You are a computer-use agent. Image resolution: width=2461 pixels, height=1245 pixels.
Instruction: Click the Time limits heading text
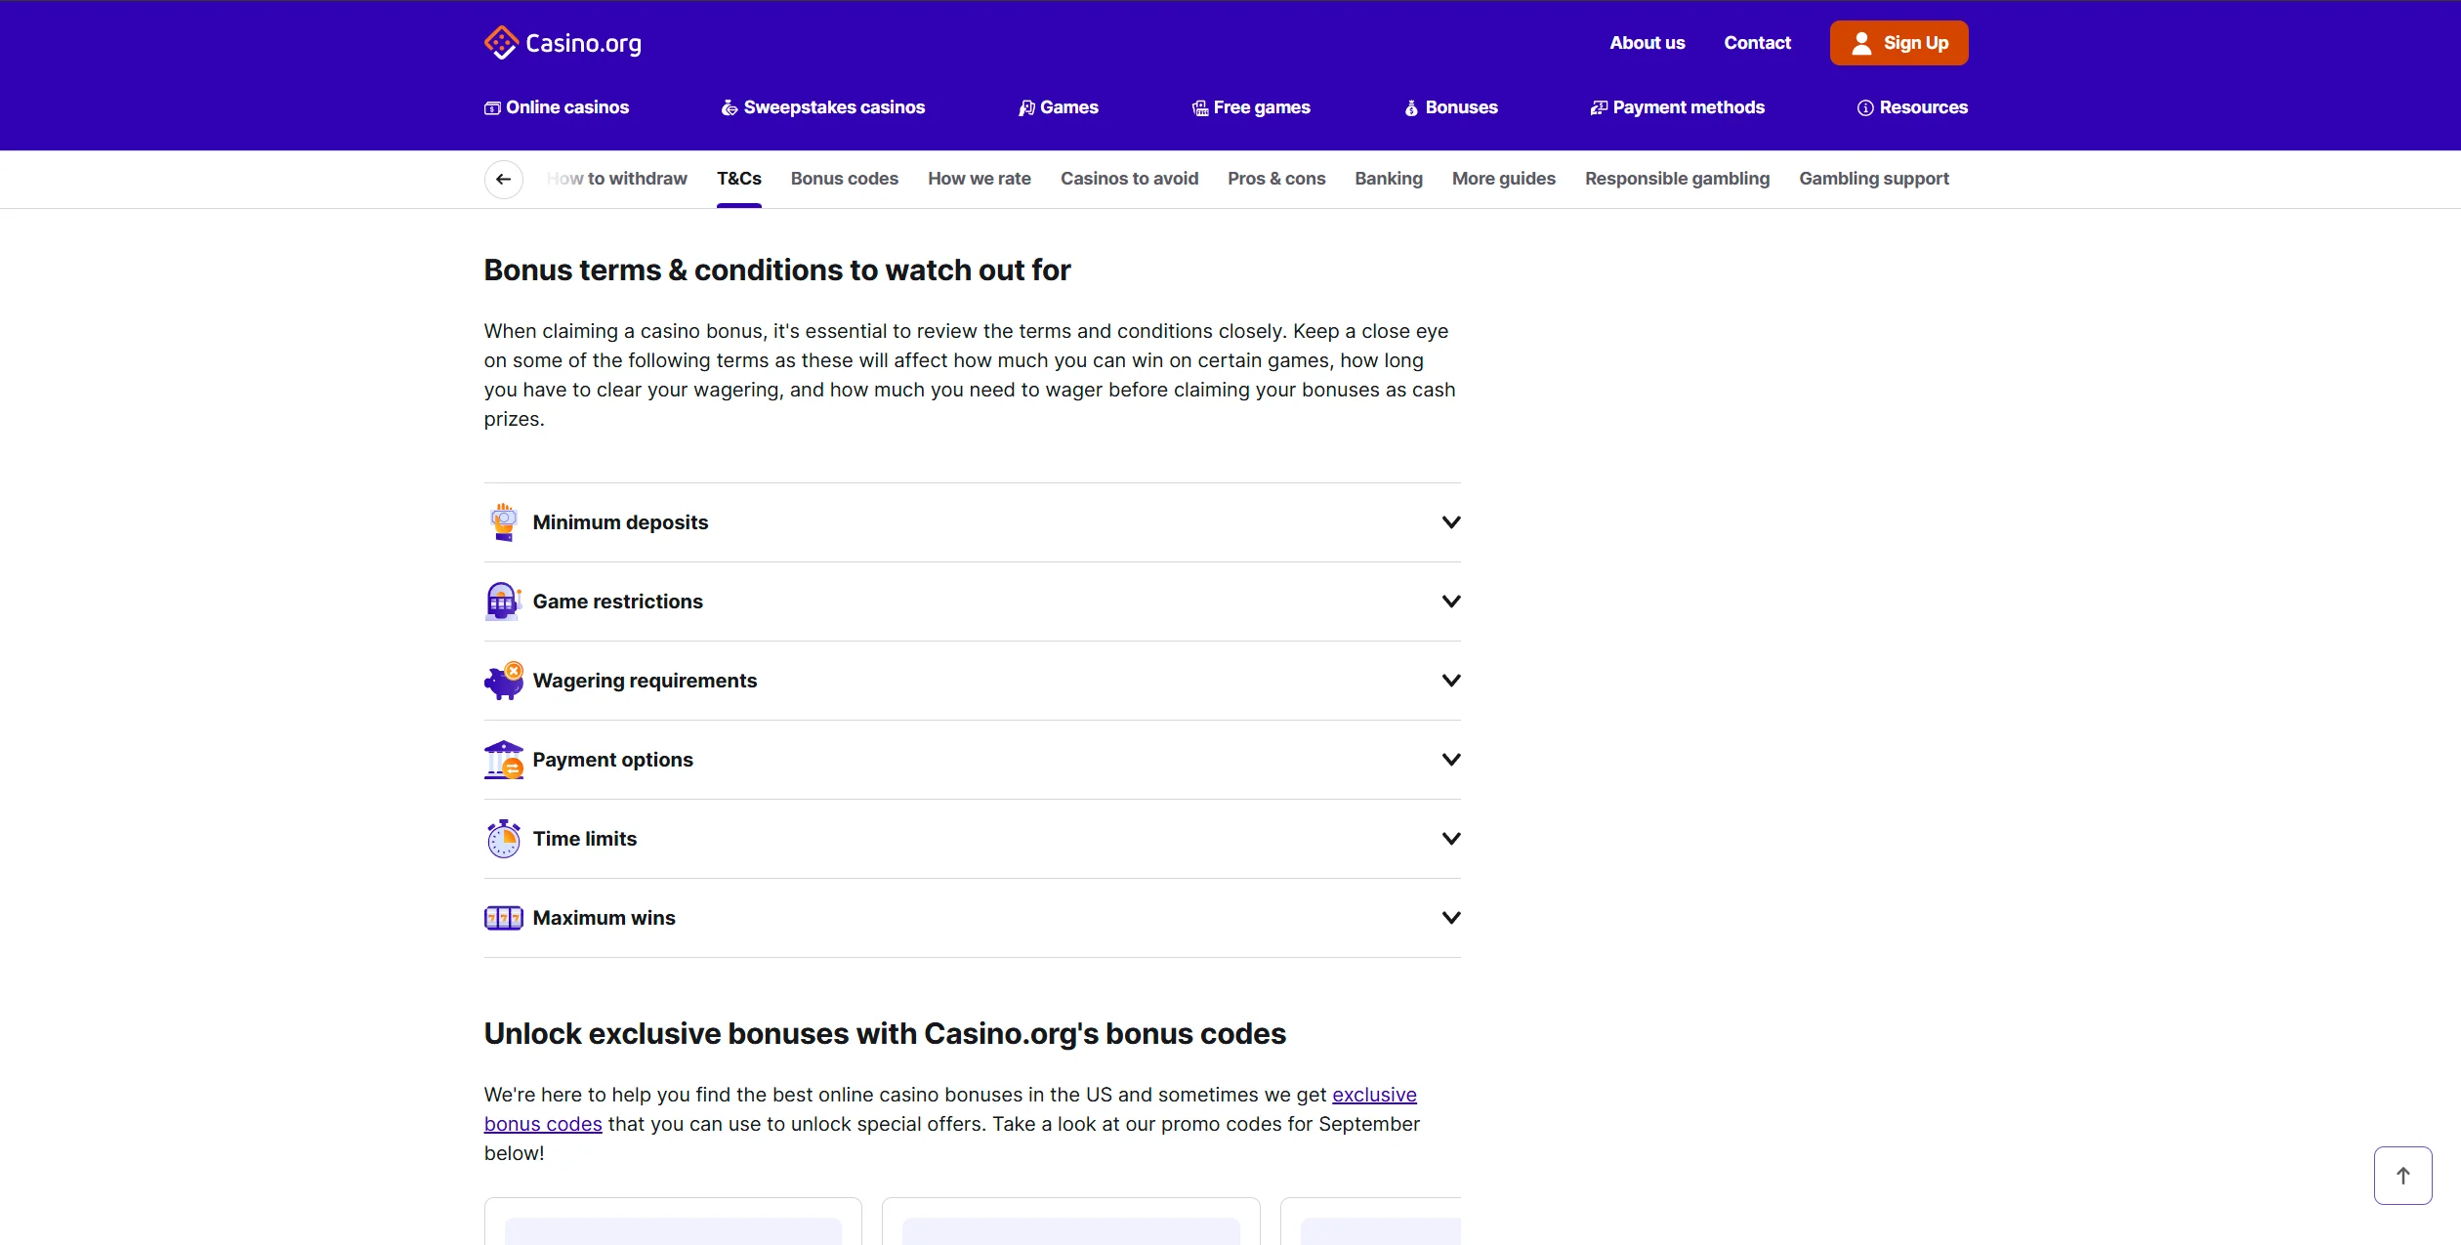pos(585,839)
